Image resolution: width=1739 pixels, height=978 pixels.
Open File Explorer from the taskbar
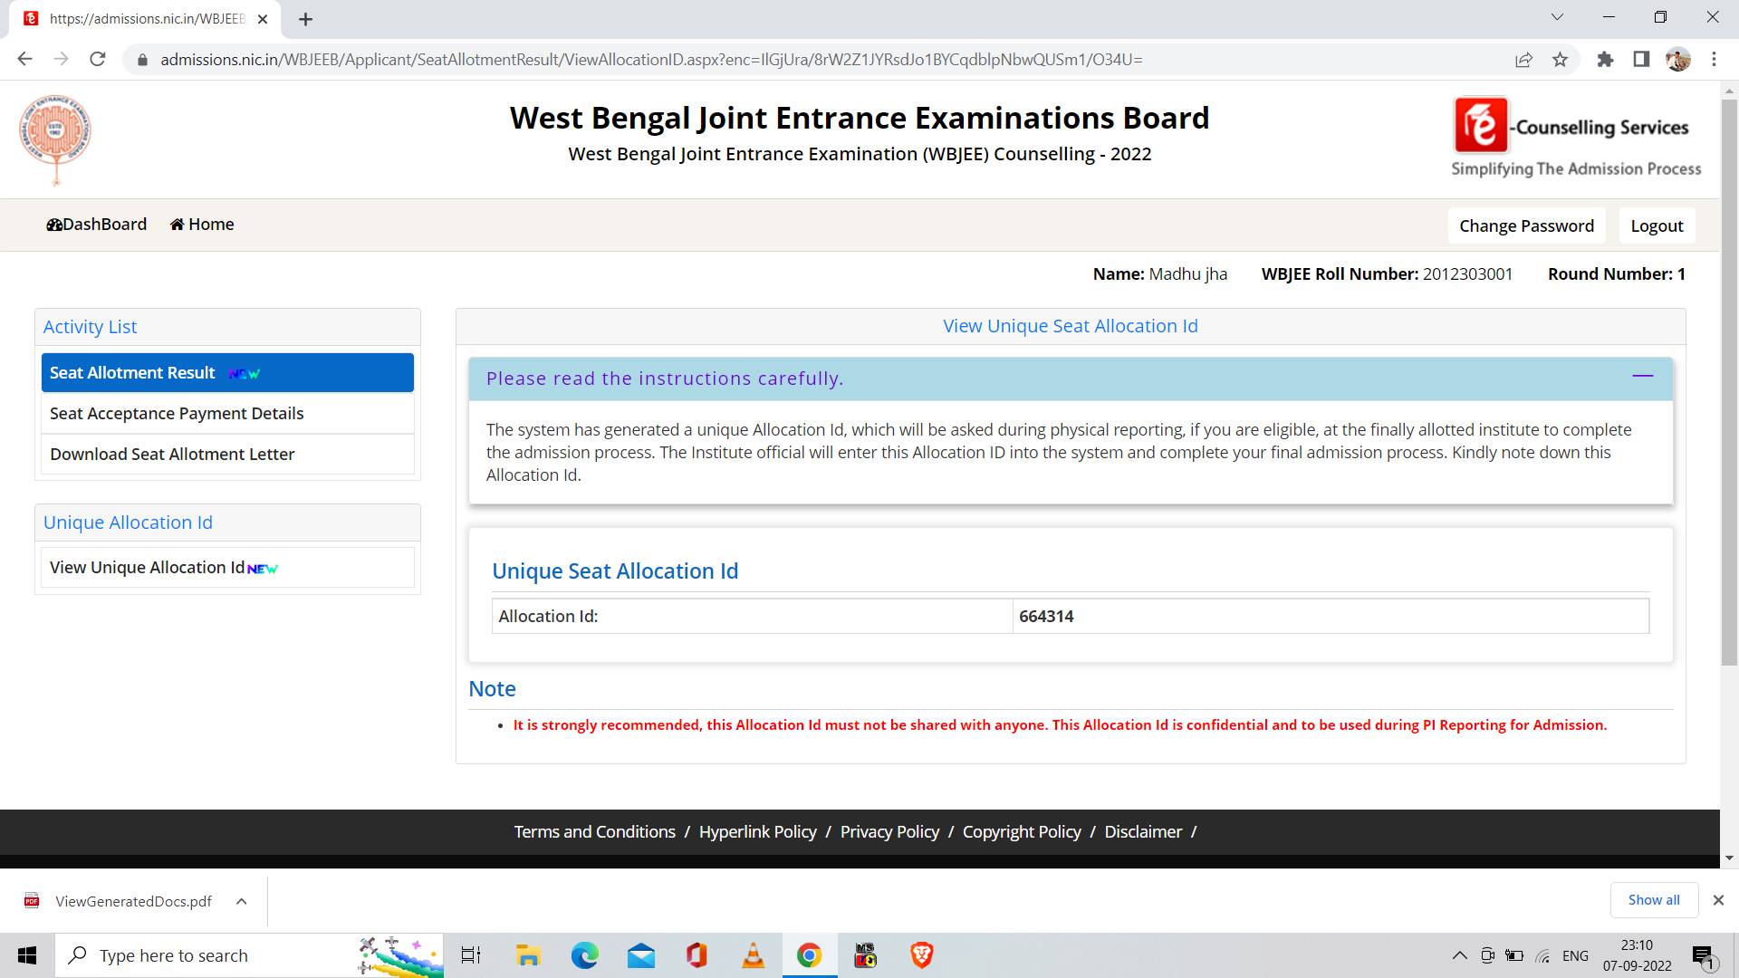click(528, 955)
